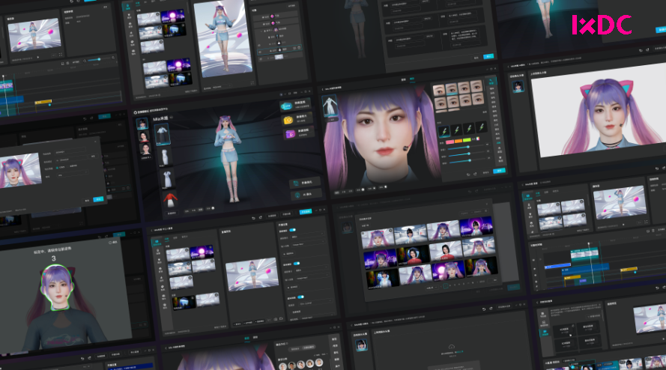
Task: Select the second lightning preset in face editor
Action: tap(456, 129)
